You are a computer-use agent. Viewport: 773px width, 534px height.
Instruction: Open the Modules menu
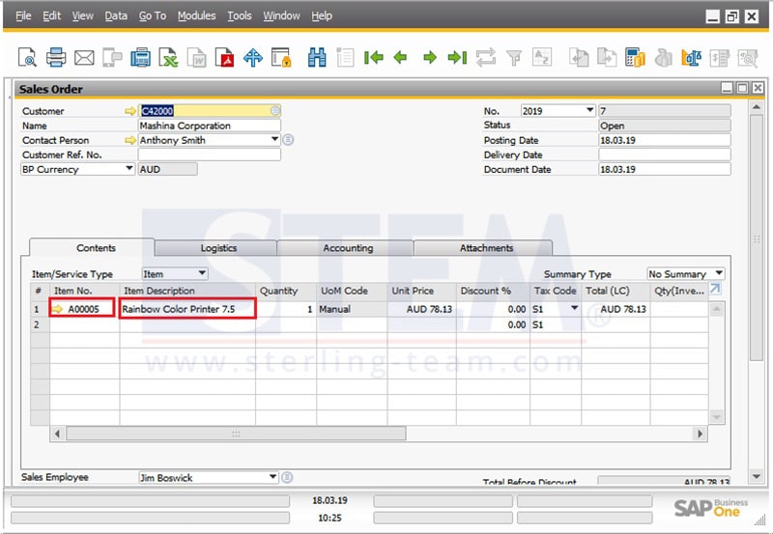pyautogui.click(x=197, y=15)
